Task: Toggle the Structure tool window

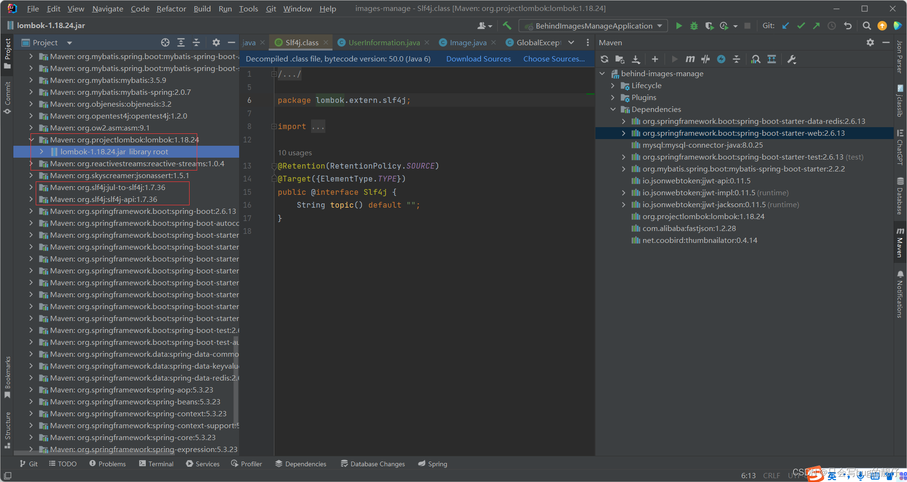Action: (7, 430)
